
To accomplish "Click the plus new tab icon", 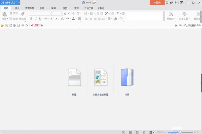I will 42,25.
